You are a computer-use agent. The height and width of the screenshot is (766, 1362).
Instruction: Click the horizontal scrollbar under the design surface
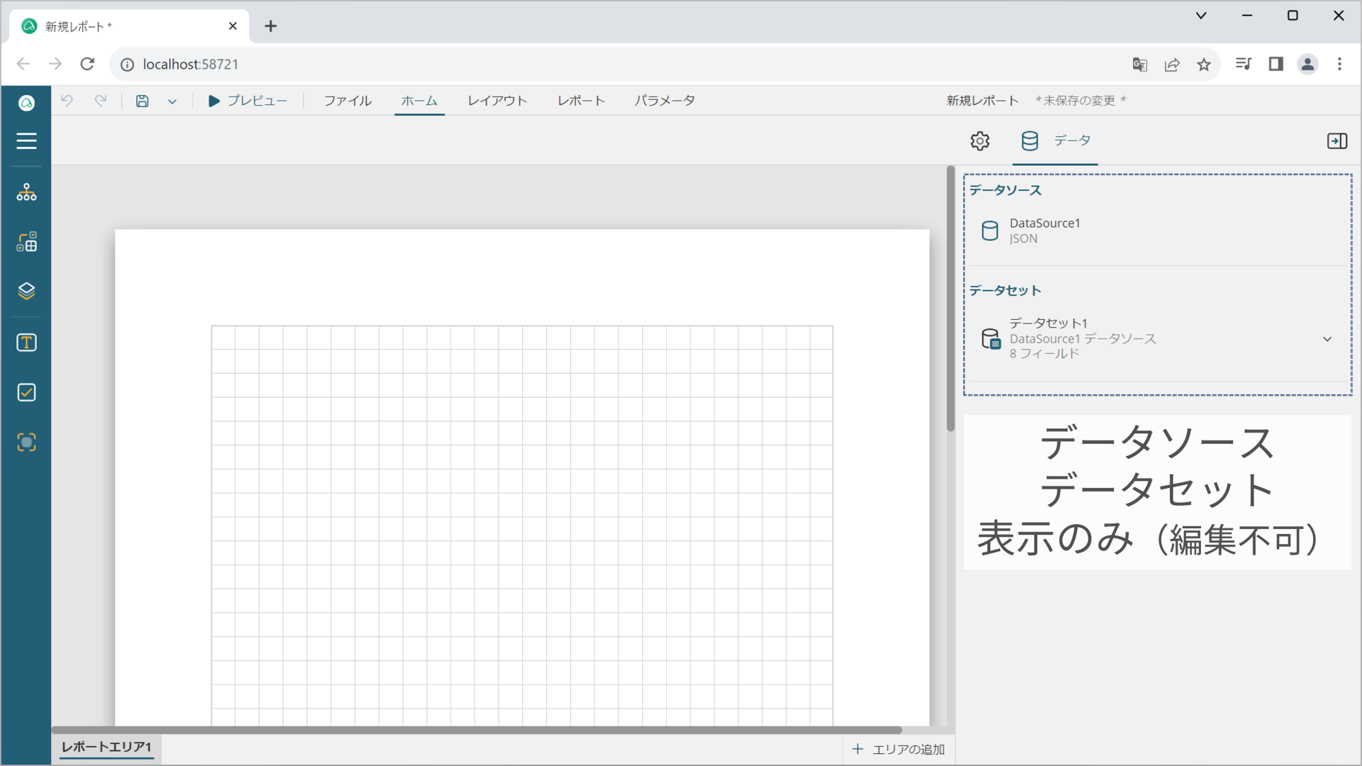point(476,729)
